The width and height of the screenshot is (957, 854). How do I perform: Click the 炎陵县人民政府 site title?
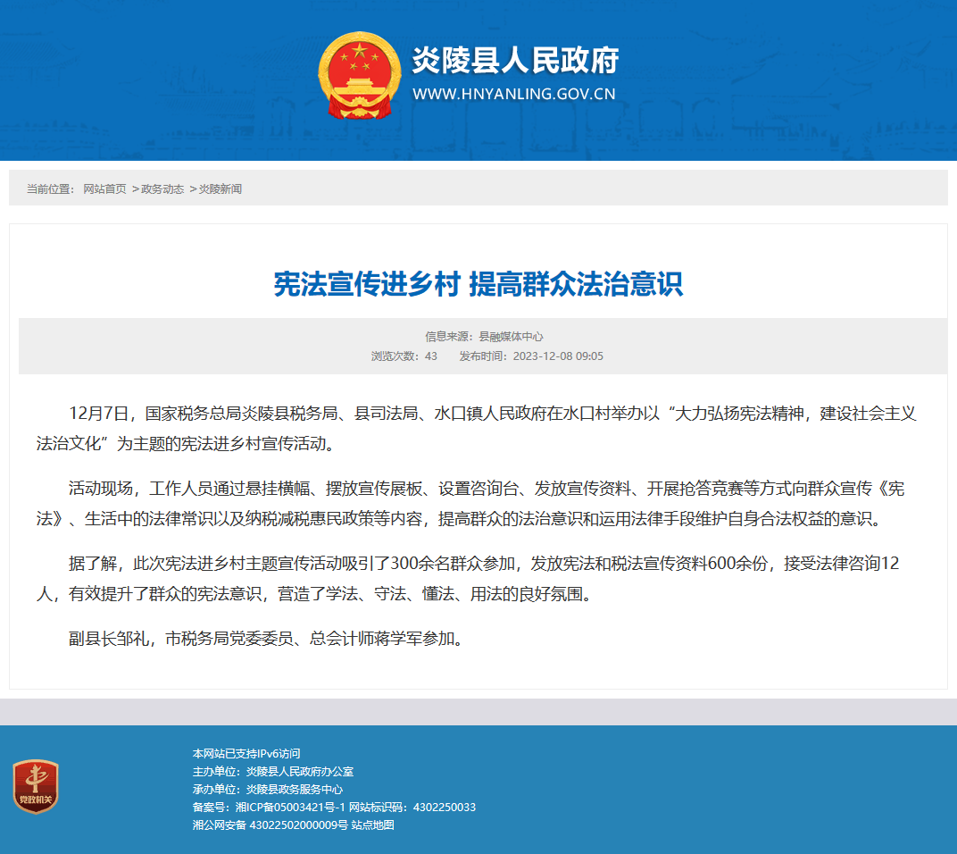tap(516, 61)
